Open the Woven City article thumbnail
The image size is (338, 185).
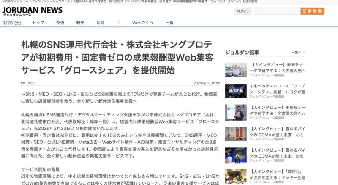click(236, 91)
